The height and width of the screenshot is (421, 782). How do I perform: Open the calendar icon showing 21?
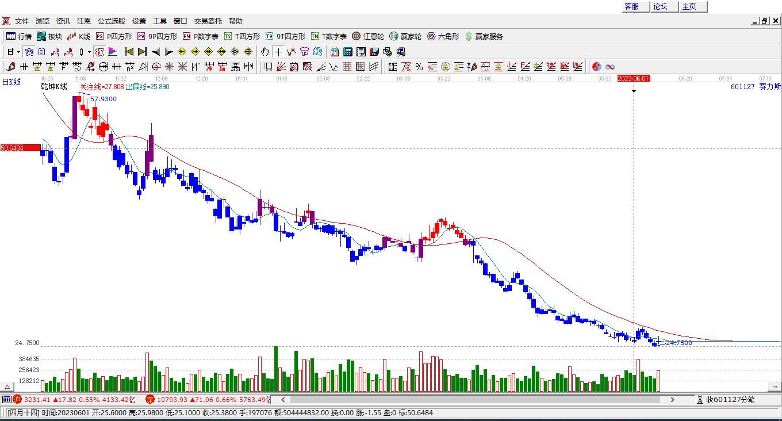[335, 52]
